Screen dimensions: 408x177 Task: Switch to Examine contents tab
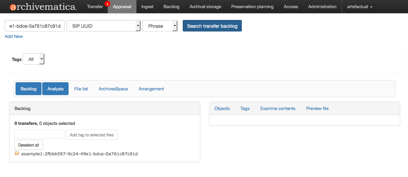278,109
